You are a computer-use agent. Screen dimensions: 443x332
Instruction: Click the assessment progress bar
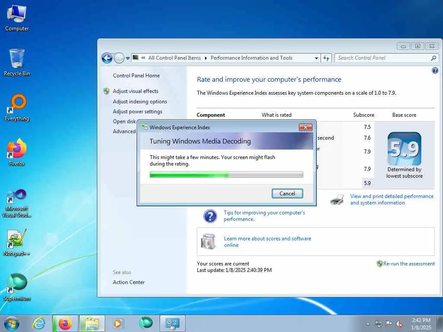click(x=226, y=175)
